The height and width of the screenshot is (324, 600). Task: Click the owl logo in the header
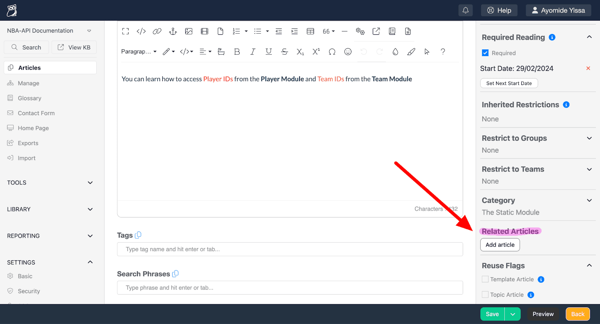click(12, 10)
